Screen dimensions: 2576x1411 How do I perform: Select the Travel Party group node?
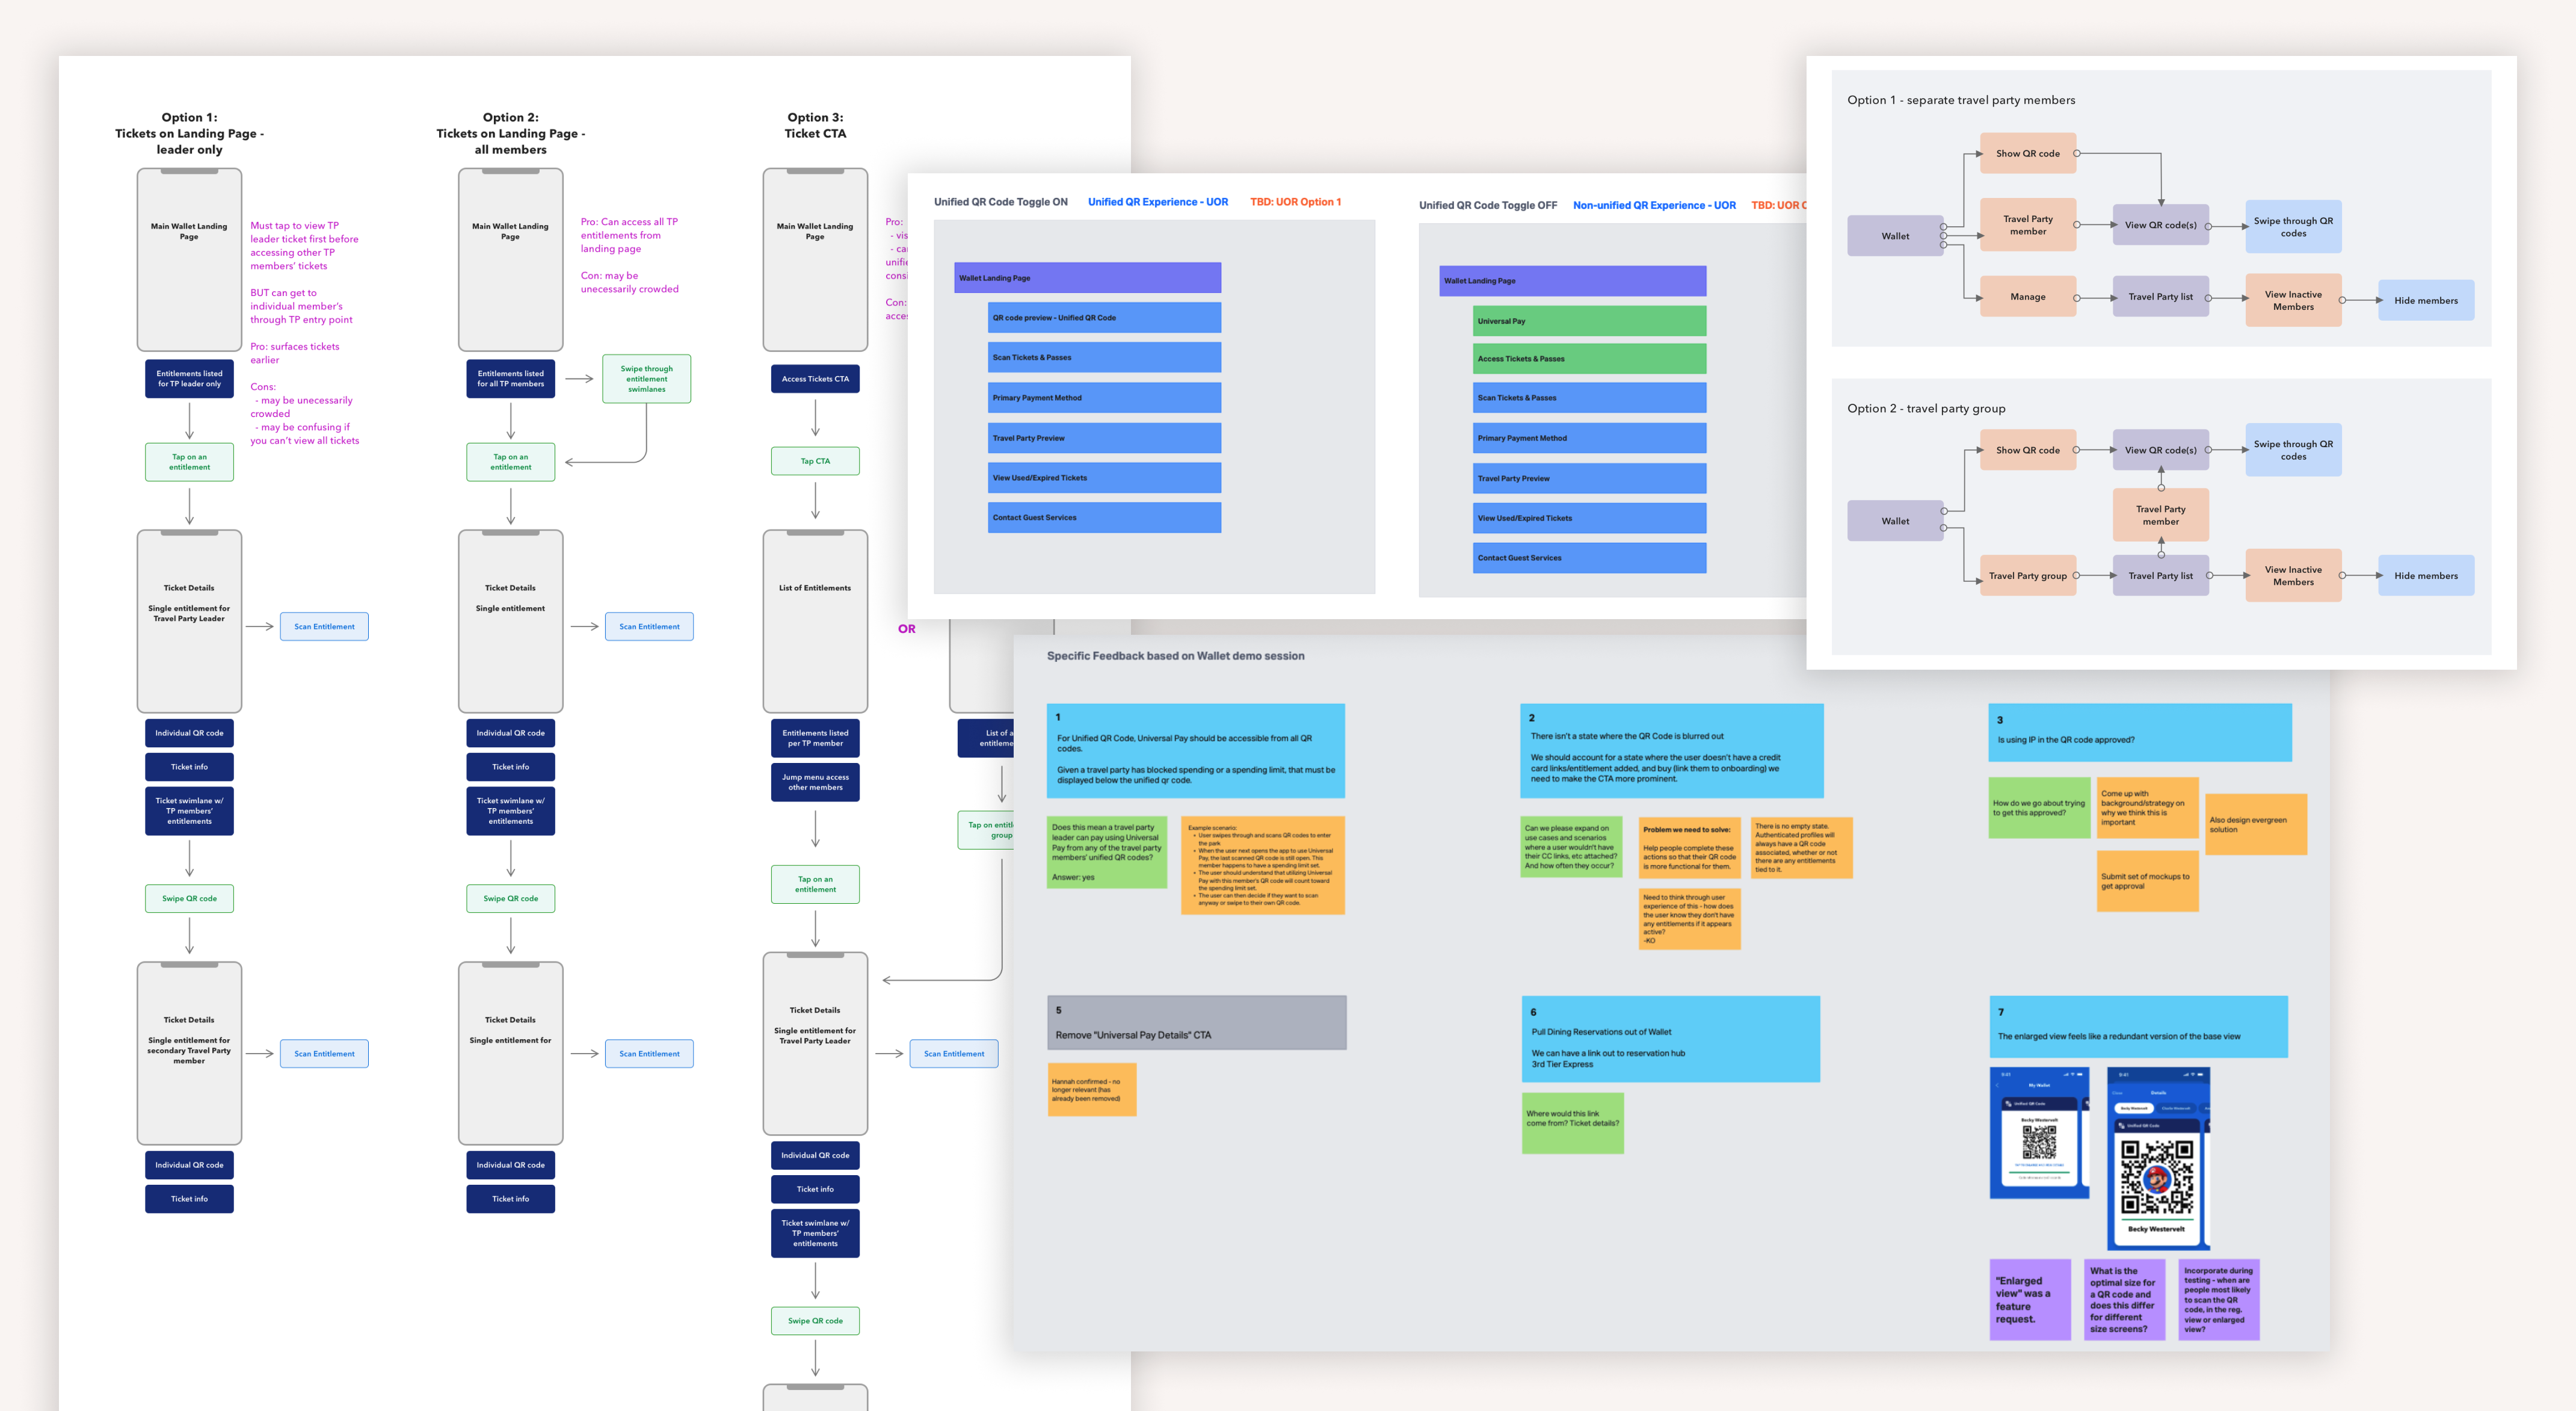point(2027,576)
